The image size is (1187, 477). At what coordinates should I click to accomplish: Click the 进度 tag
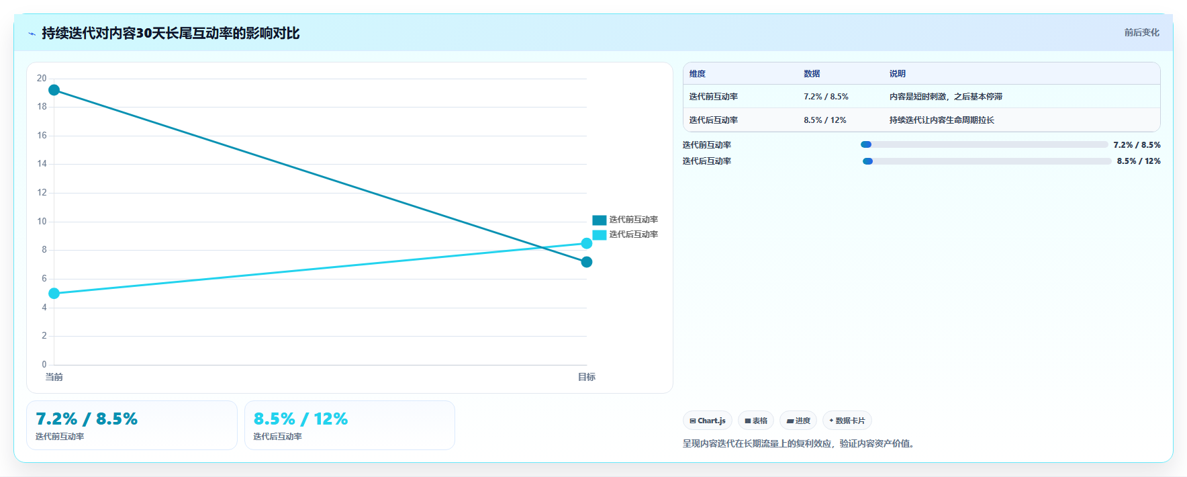tap(798, 421)
